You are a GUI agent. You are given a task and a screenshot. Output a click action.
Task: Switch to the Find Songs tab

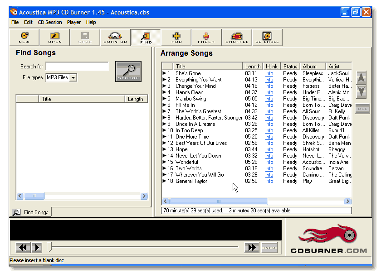[32, 212]
